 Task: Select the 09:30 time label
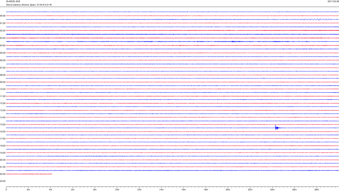click(x=2, y=82)
